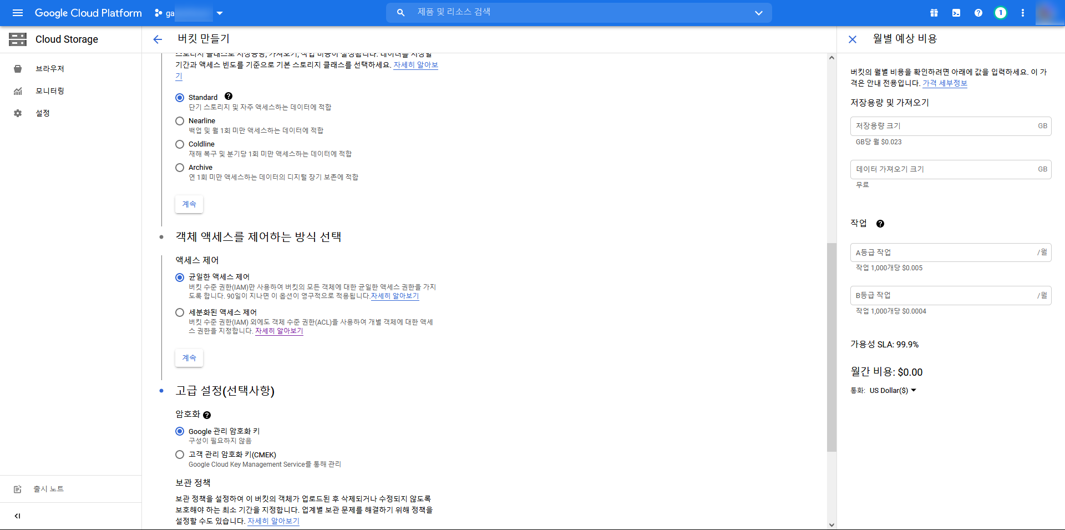The image size is (1065, 530).
Task: Click the 설정 gear icon
Action: [x=18, y=113]
